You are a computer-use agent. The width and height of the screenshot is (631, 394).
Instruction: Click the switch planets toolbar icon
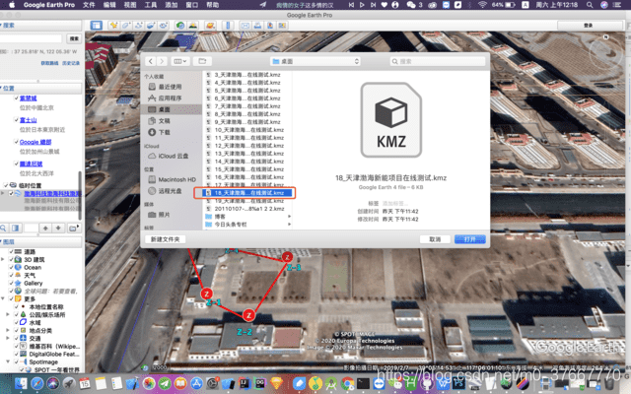tap(210, 26)
